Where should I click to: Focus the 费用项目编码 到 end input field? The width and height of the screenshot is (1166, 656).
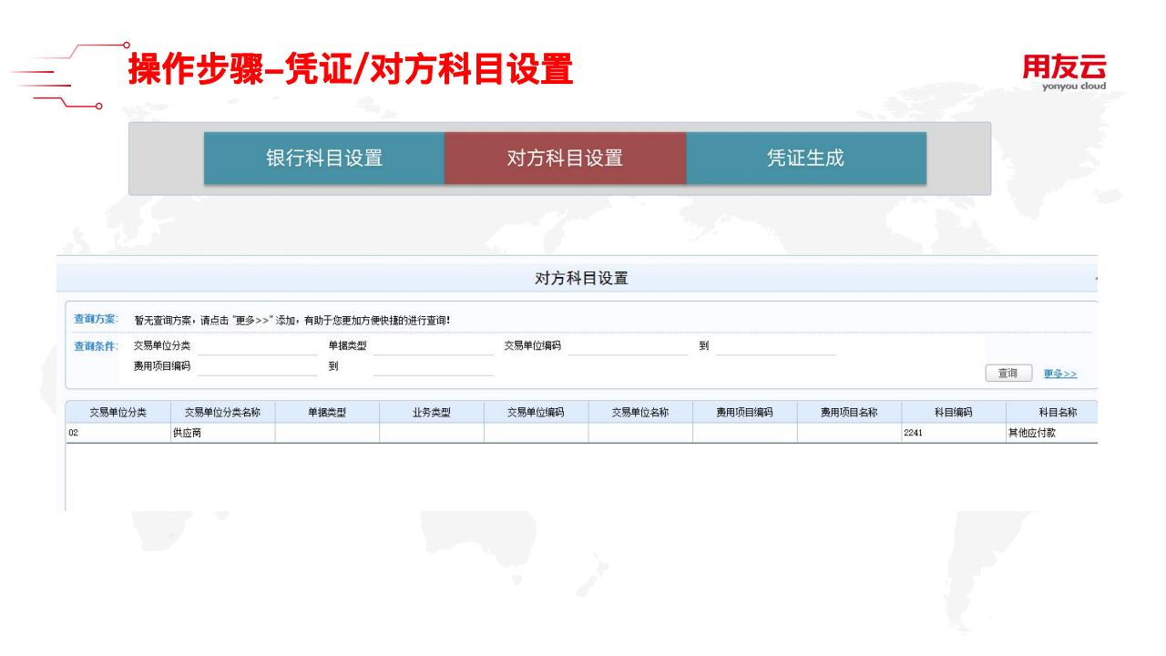coord(433,367)
